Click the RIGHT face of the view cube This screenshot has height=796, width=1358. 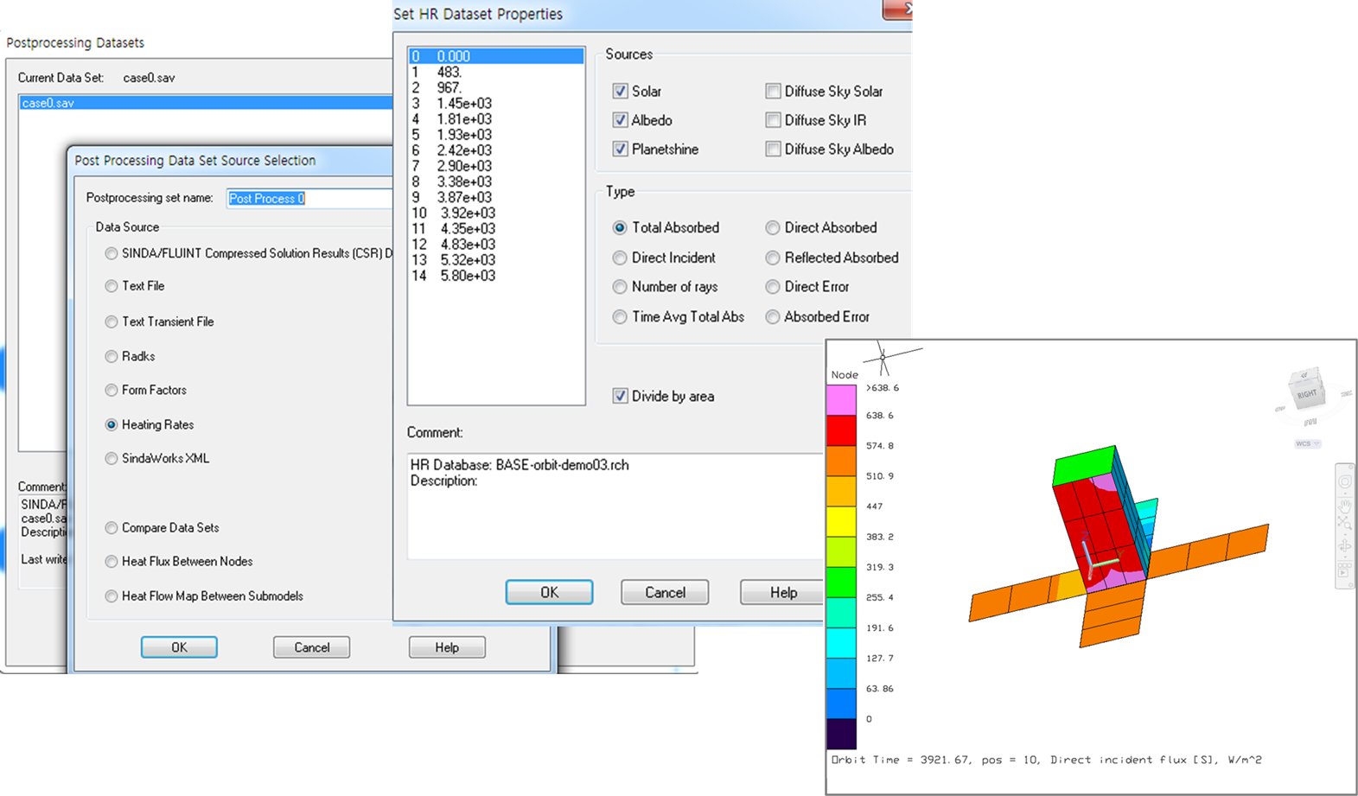[x=1305, y=393]
